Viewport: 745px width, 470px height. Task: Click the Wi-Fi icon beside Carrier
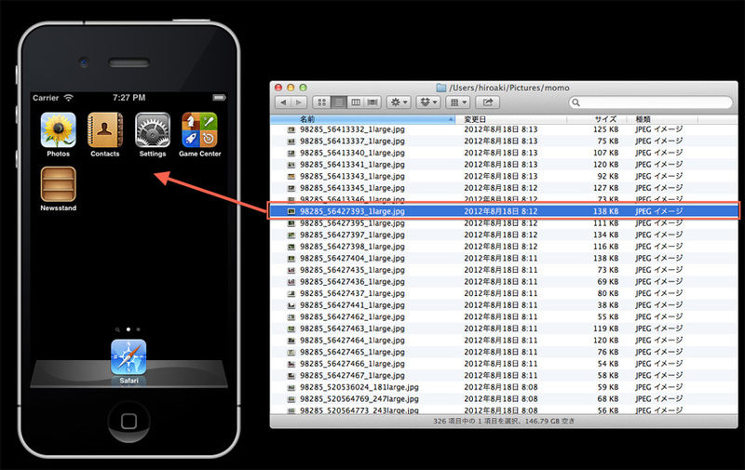pos(69,98)
